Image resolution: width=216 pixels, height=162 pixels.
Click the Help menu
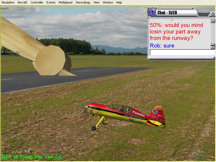(x=119, y=2)
